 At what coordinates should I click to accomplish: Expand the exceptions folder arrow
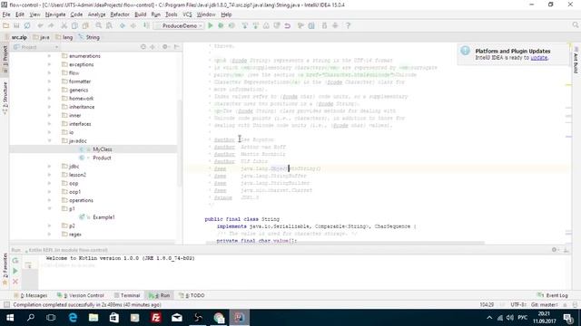coord(49,64)
